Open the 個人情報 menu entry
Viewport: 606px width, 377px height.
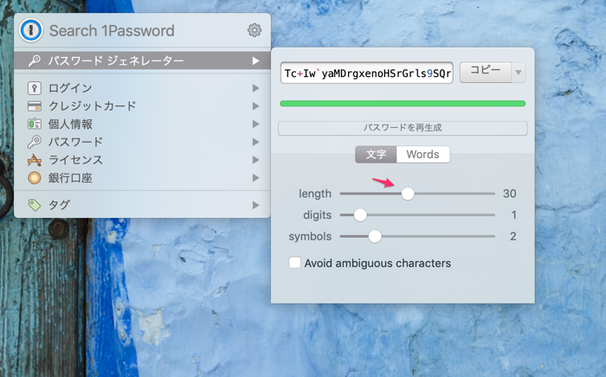(x=142, y=124)
